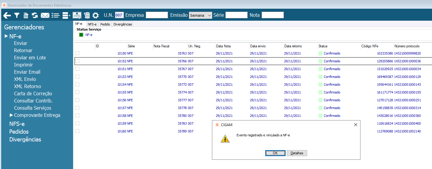
Task: Select Retornar in the sidebar
Action: point(23,50)
